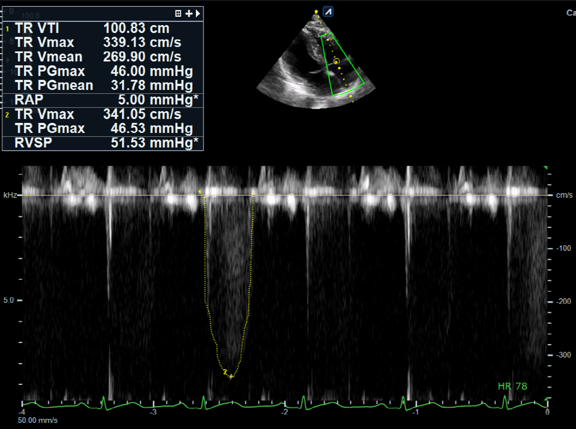Click the green triangle marker at spectrum top-right
Image resolution: width=576 pixels, height=429 pixels.
546,168
